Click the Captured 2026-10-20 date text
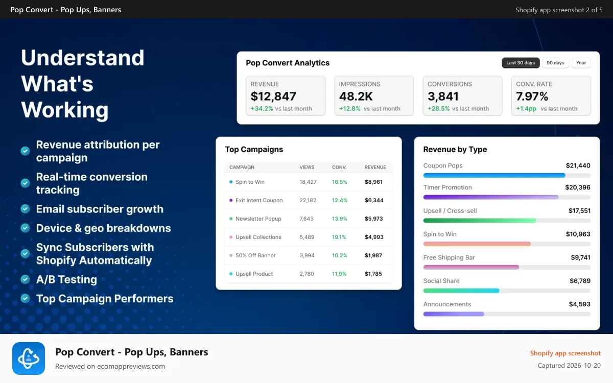Screen dimensions: 613x383 (x=570, y=365)
